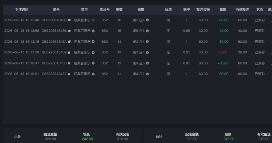
Task: Click the 结果 column header
Action: click(x=141, y=10)
